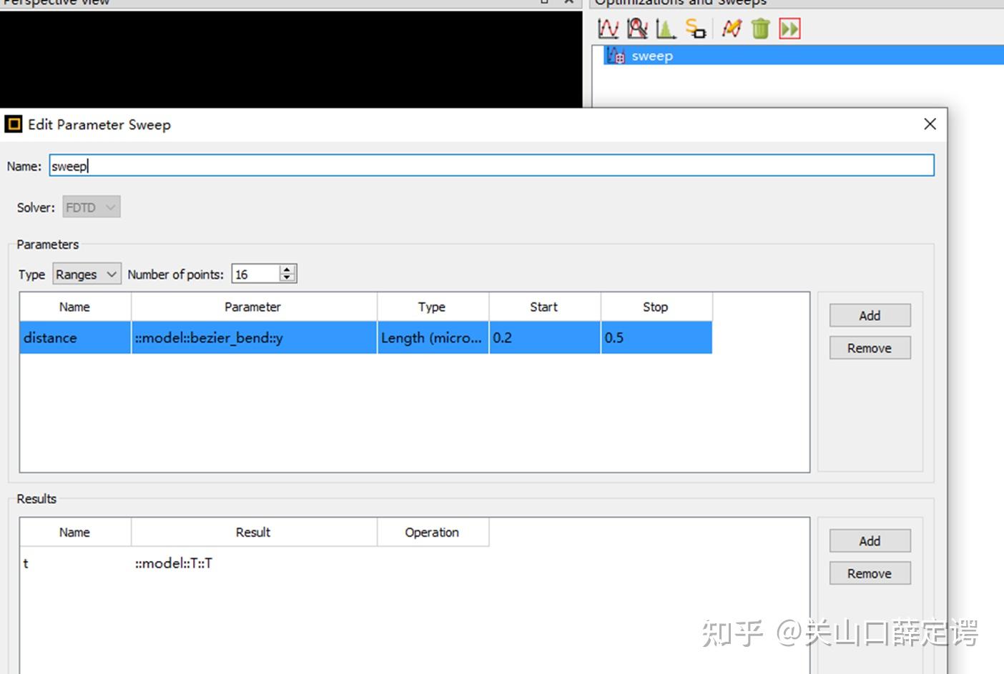Click the Edit Parameter Sweep dialog icon
The height and width of the screenshot is (674, 1004).
pyautogui.click(x=13, y=124)
